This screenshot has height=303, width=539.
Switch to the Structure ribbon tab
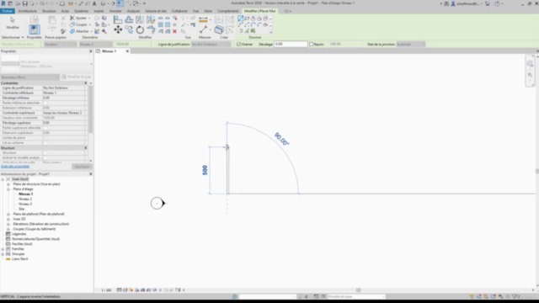tap(49, 11)
